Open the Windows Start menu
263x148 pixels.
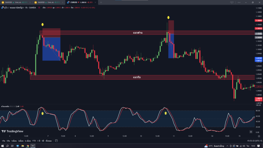[x=2, y=146]
